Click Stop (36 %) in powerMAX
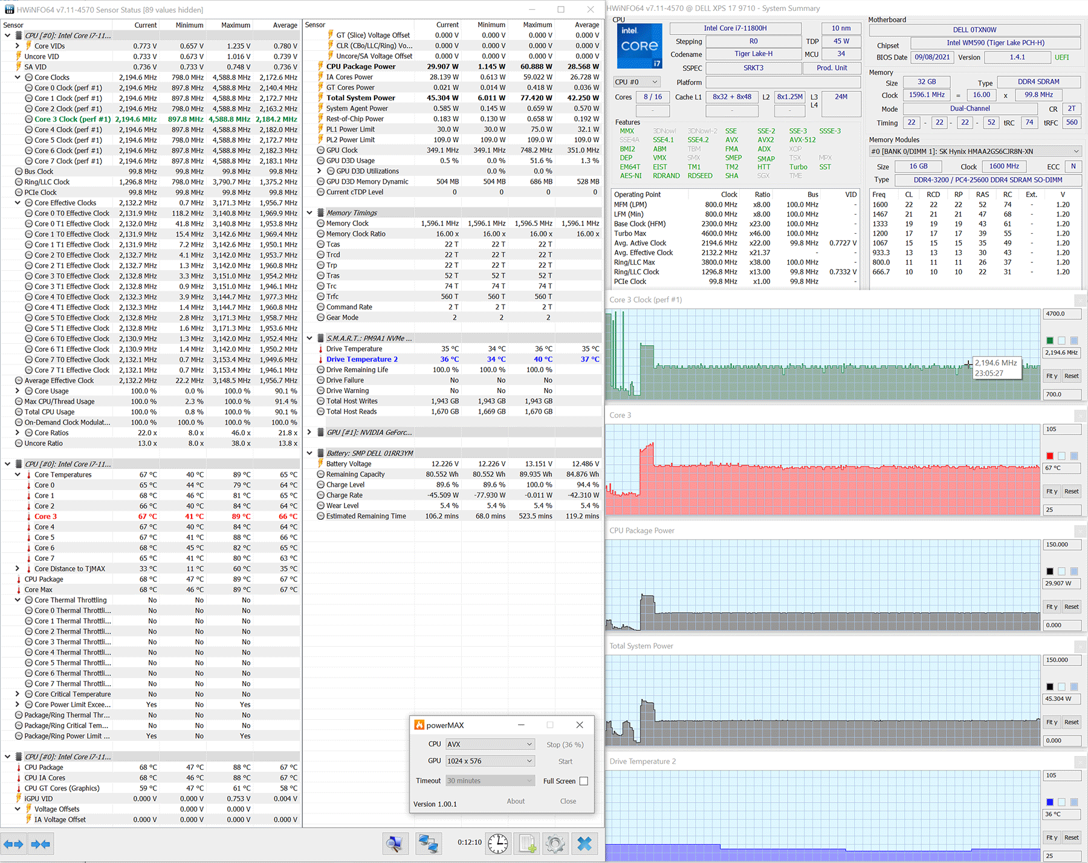 [565, 745]
